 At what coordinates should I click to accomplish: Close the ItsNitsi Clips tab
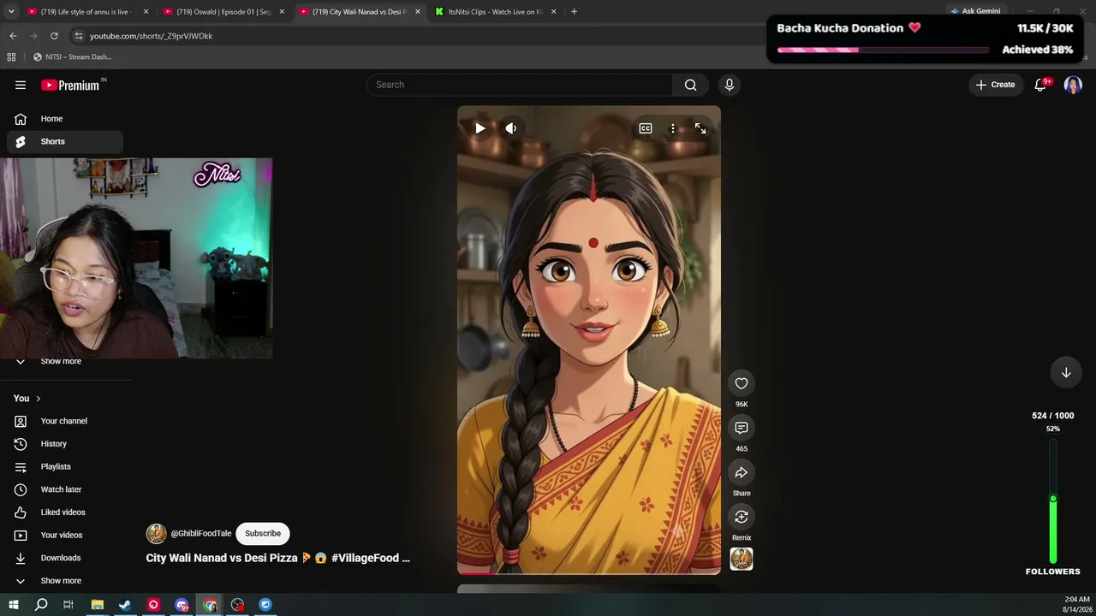click(553, 12)
